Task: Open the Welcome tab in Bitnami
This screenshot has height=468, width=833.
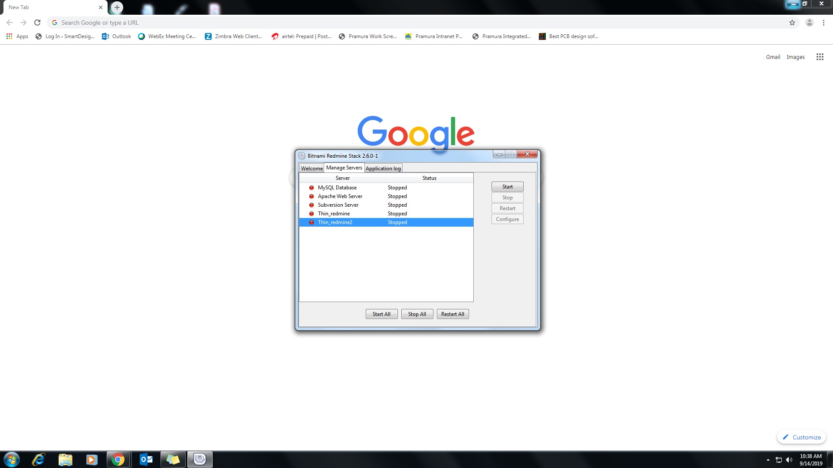Action: click(312, 168)
